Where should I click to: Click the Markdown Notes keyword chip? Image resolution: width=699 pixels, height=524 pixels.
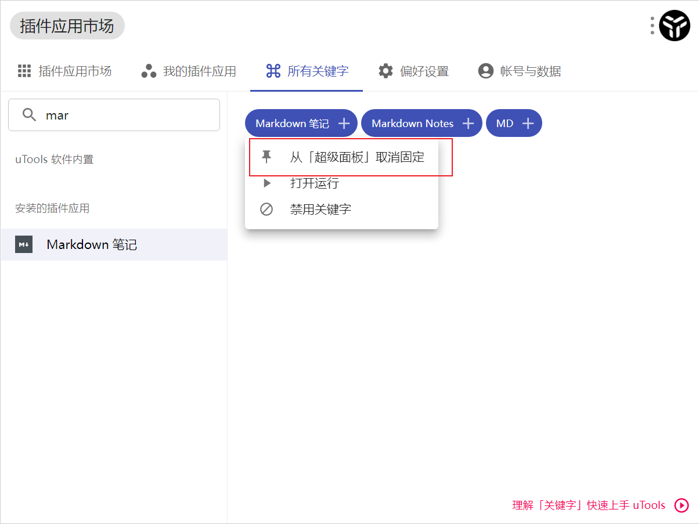pyautogui.click(x=421, y=123)
